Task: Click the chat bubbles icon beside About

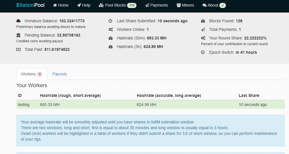Action: [x=204, y=5]
